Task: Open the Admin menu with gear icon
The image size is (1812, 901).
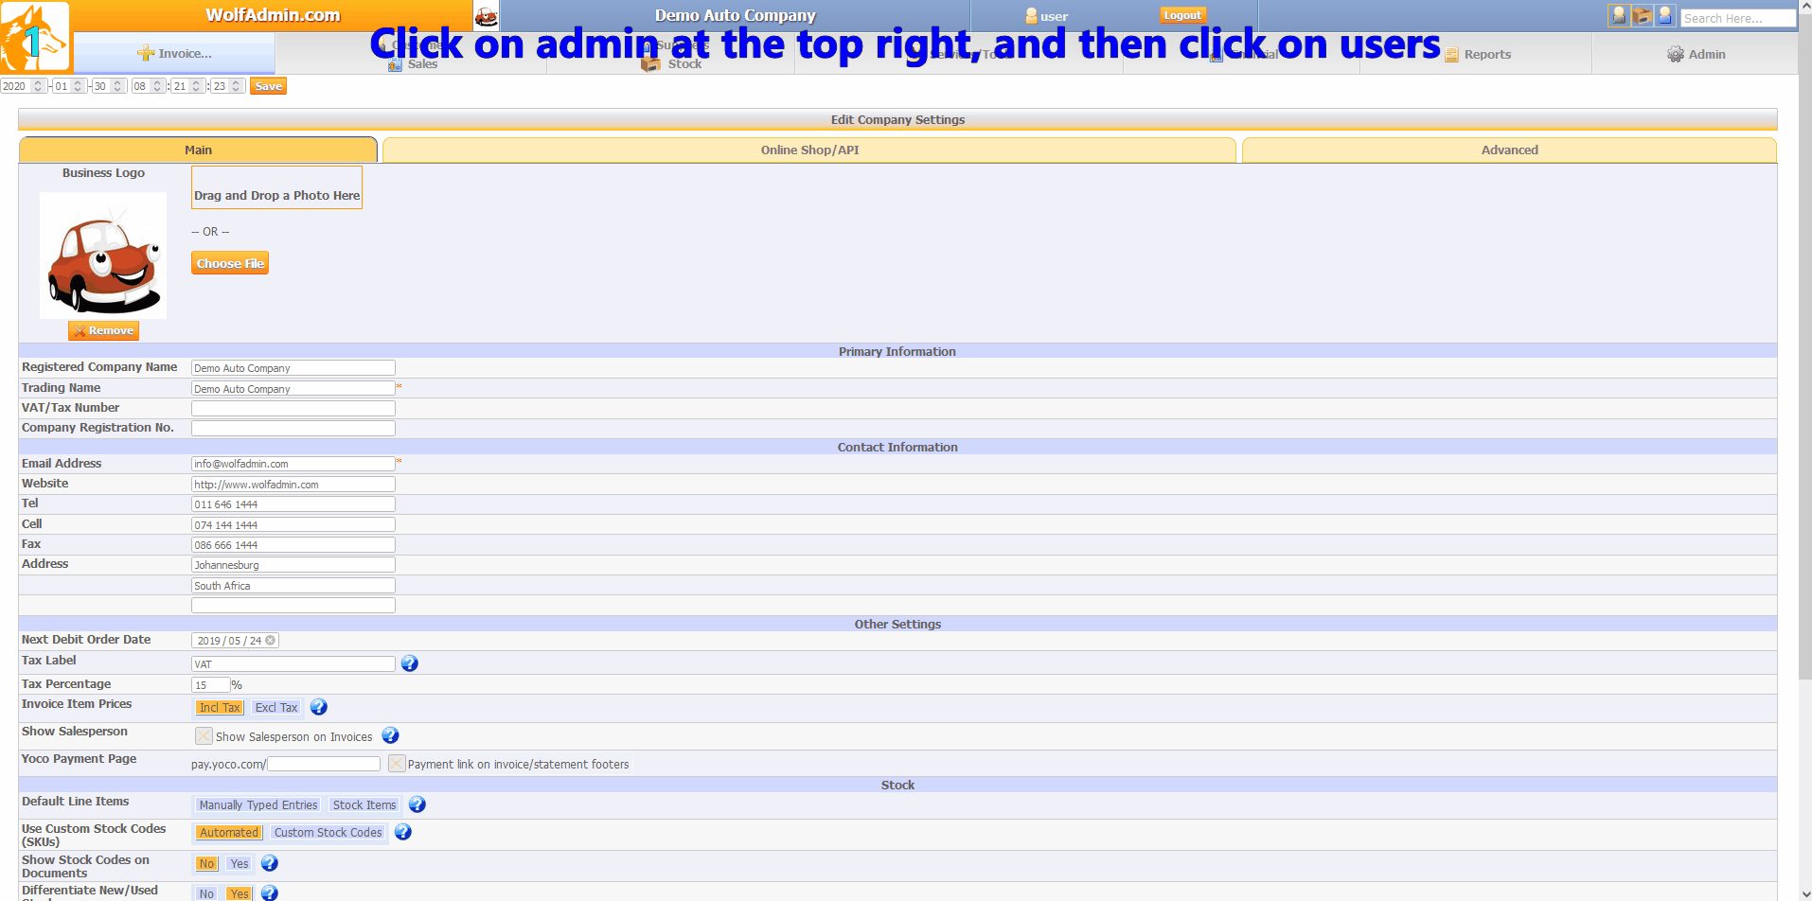Action: [1696, 54]
